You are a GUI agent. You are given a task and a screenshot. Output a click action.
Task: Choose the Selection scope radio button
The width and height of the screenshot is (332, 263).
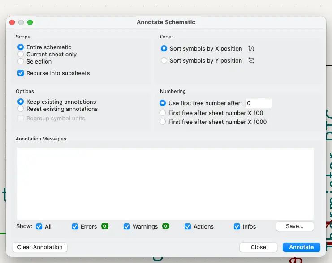tap(21, 62)
